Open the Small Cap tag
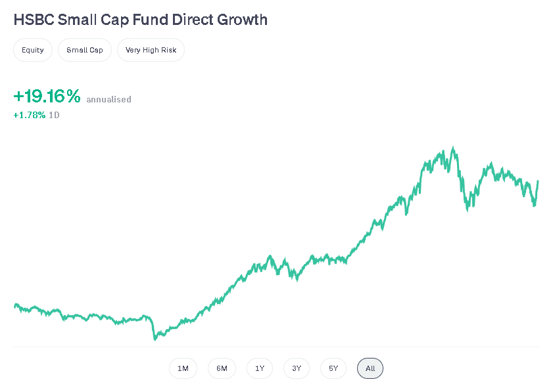 pyautogui.click(x=85, y=50)
